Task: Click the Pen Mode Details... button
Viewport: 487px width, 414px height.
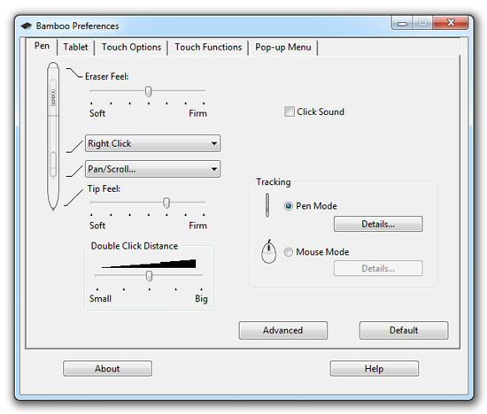Action: pyautogui.click(x=378, y=224)
